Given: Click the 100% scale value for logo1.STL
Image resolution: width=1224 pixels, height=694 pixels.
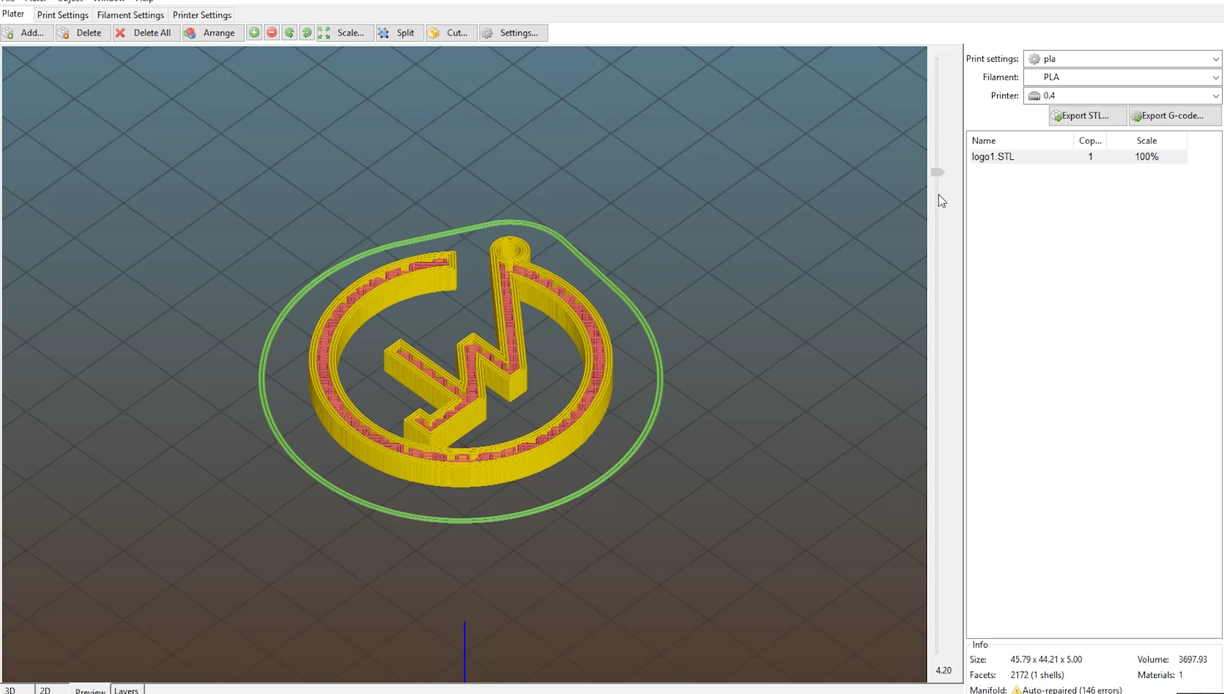Looking at the screenshot, I should (x=1146, y=157).
